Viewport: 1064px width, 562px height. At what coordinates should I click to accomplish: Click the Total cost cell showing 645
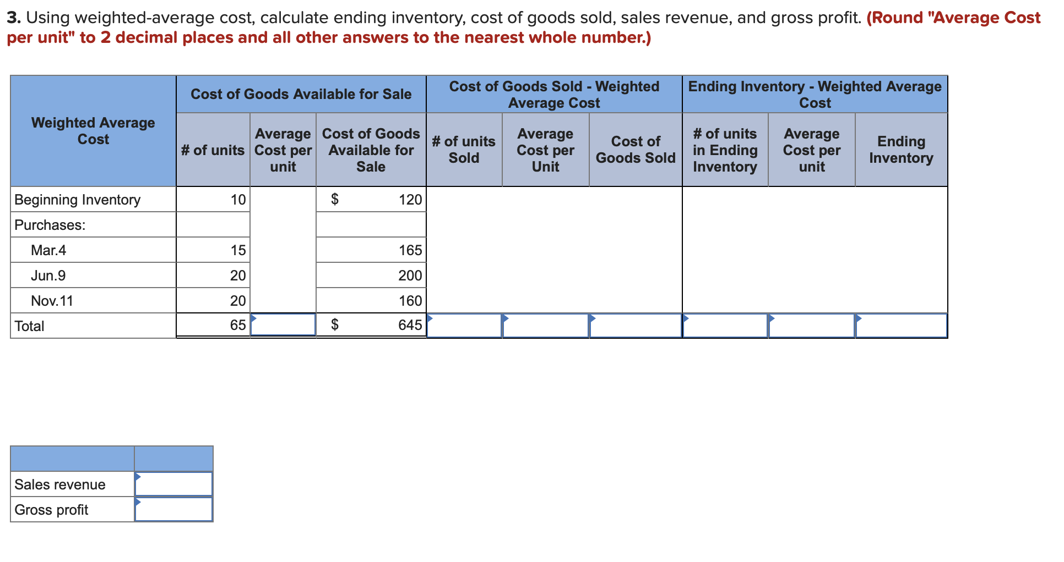[x=371, y=325]
